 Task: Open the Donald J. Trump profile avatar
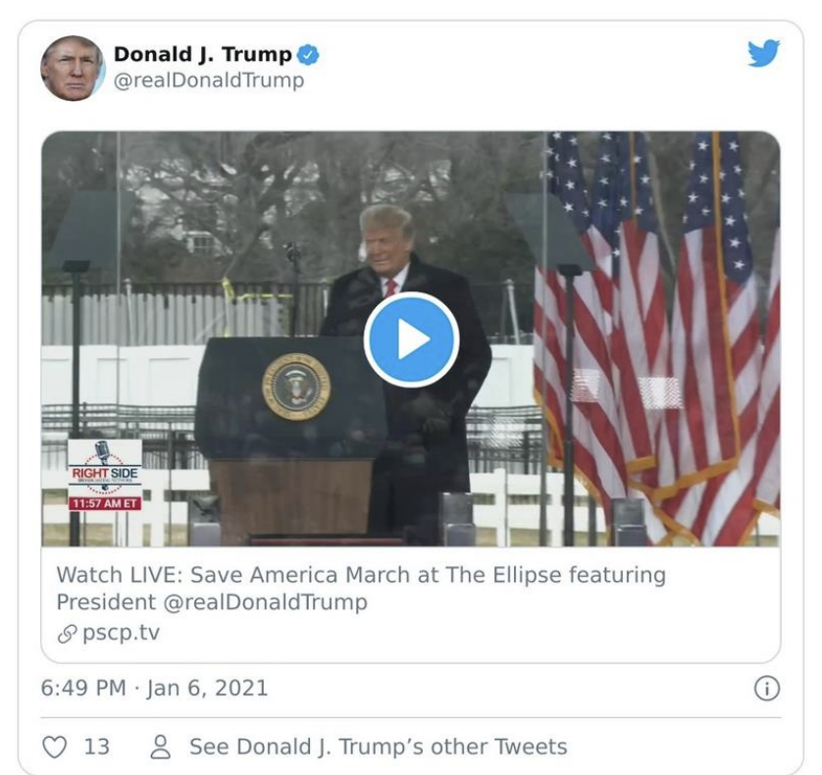point(73,68)
